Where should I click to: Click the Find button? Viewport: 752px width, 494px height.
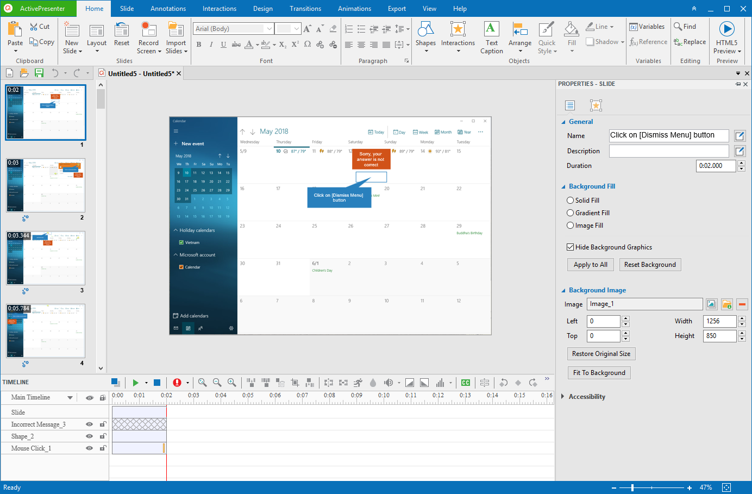pos(685,26)
